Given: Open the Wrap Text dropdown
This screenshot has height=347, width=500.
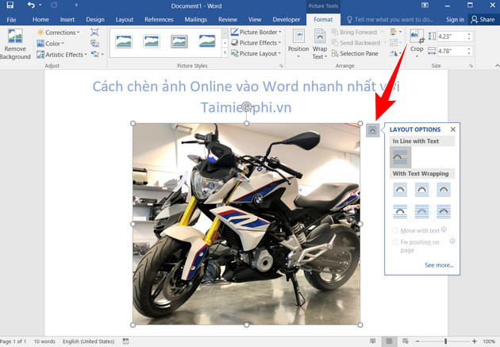Looking at the screenshot, I should (x=320, y=44).
